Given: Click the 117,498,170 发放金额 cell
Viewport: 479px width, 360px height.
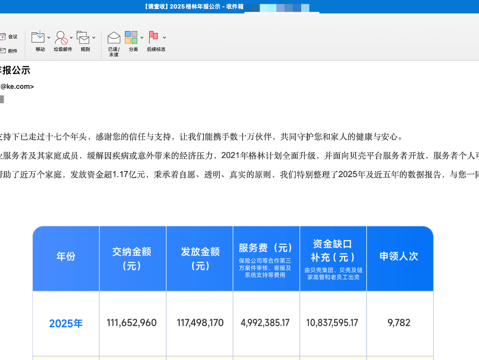Looking at the screenshot, I should point(200,323).
